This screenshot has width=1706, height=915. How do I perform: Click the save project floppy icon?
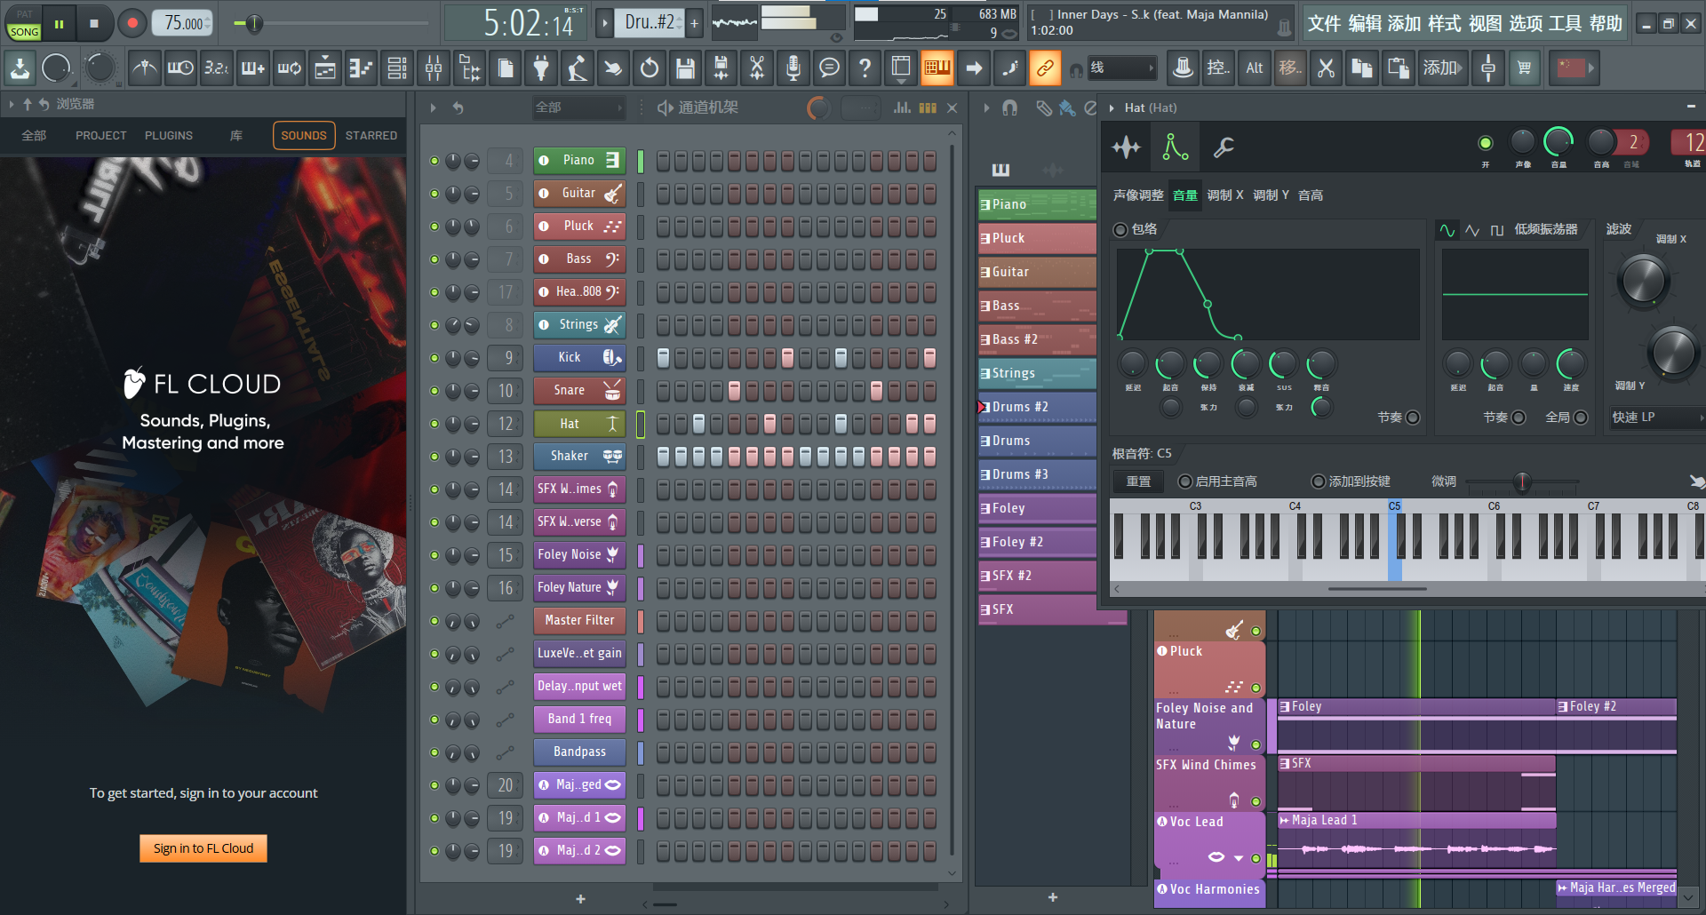coord(685,68)
